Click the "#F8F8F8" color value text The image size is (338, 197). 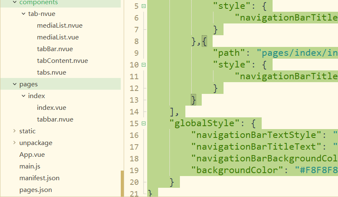tap(316, 171)
